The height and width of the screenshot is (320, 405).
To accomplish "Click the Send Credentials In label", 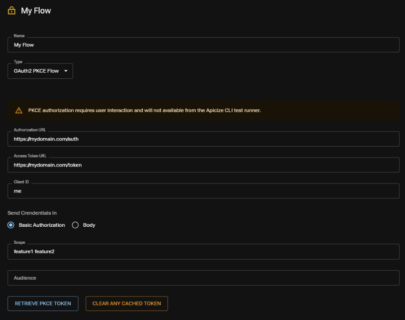I will pos(32,213).
